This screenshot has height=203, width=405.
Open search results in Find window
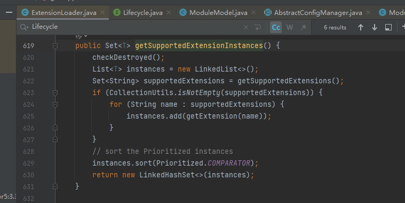point(388,27)
